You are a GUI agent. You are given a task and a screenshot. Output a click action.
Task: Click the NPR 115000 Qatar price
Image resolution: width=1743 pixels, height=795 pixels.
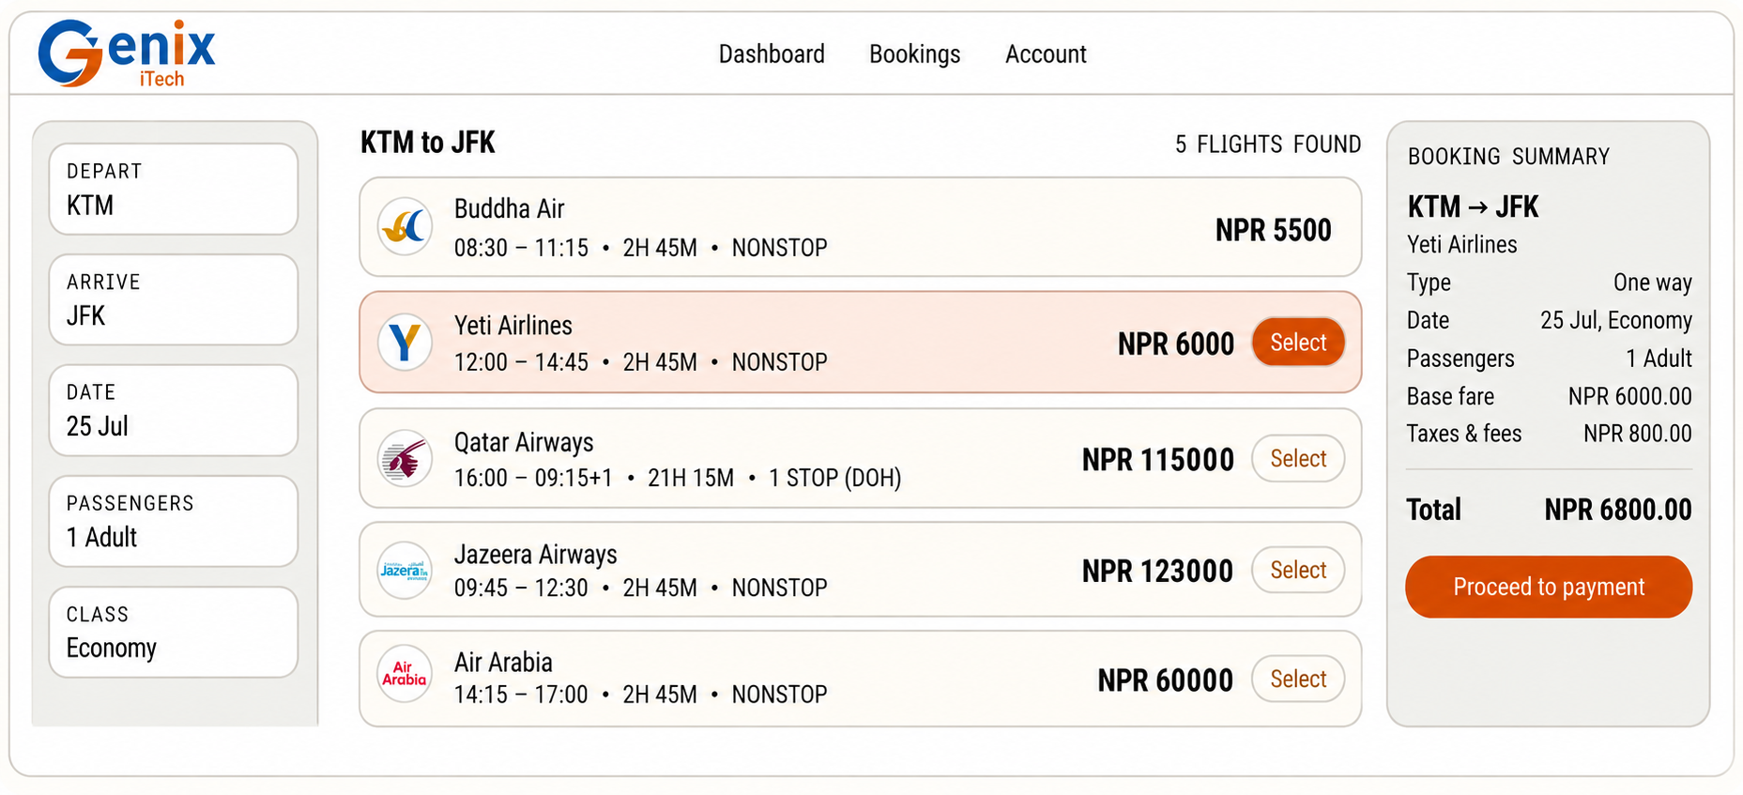[x=1158, y=460]
